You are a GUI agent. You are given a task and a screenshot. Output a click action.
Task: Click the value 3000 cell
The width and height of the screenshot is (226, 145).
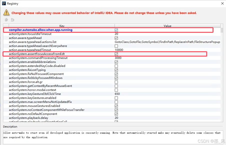click(118, 58)
